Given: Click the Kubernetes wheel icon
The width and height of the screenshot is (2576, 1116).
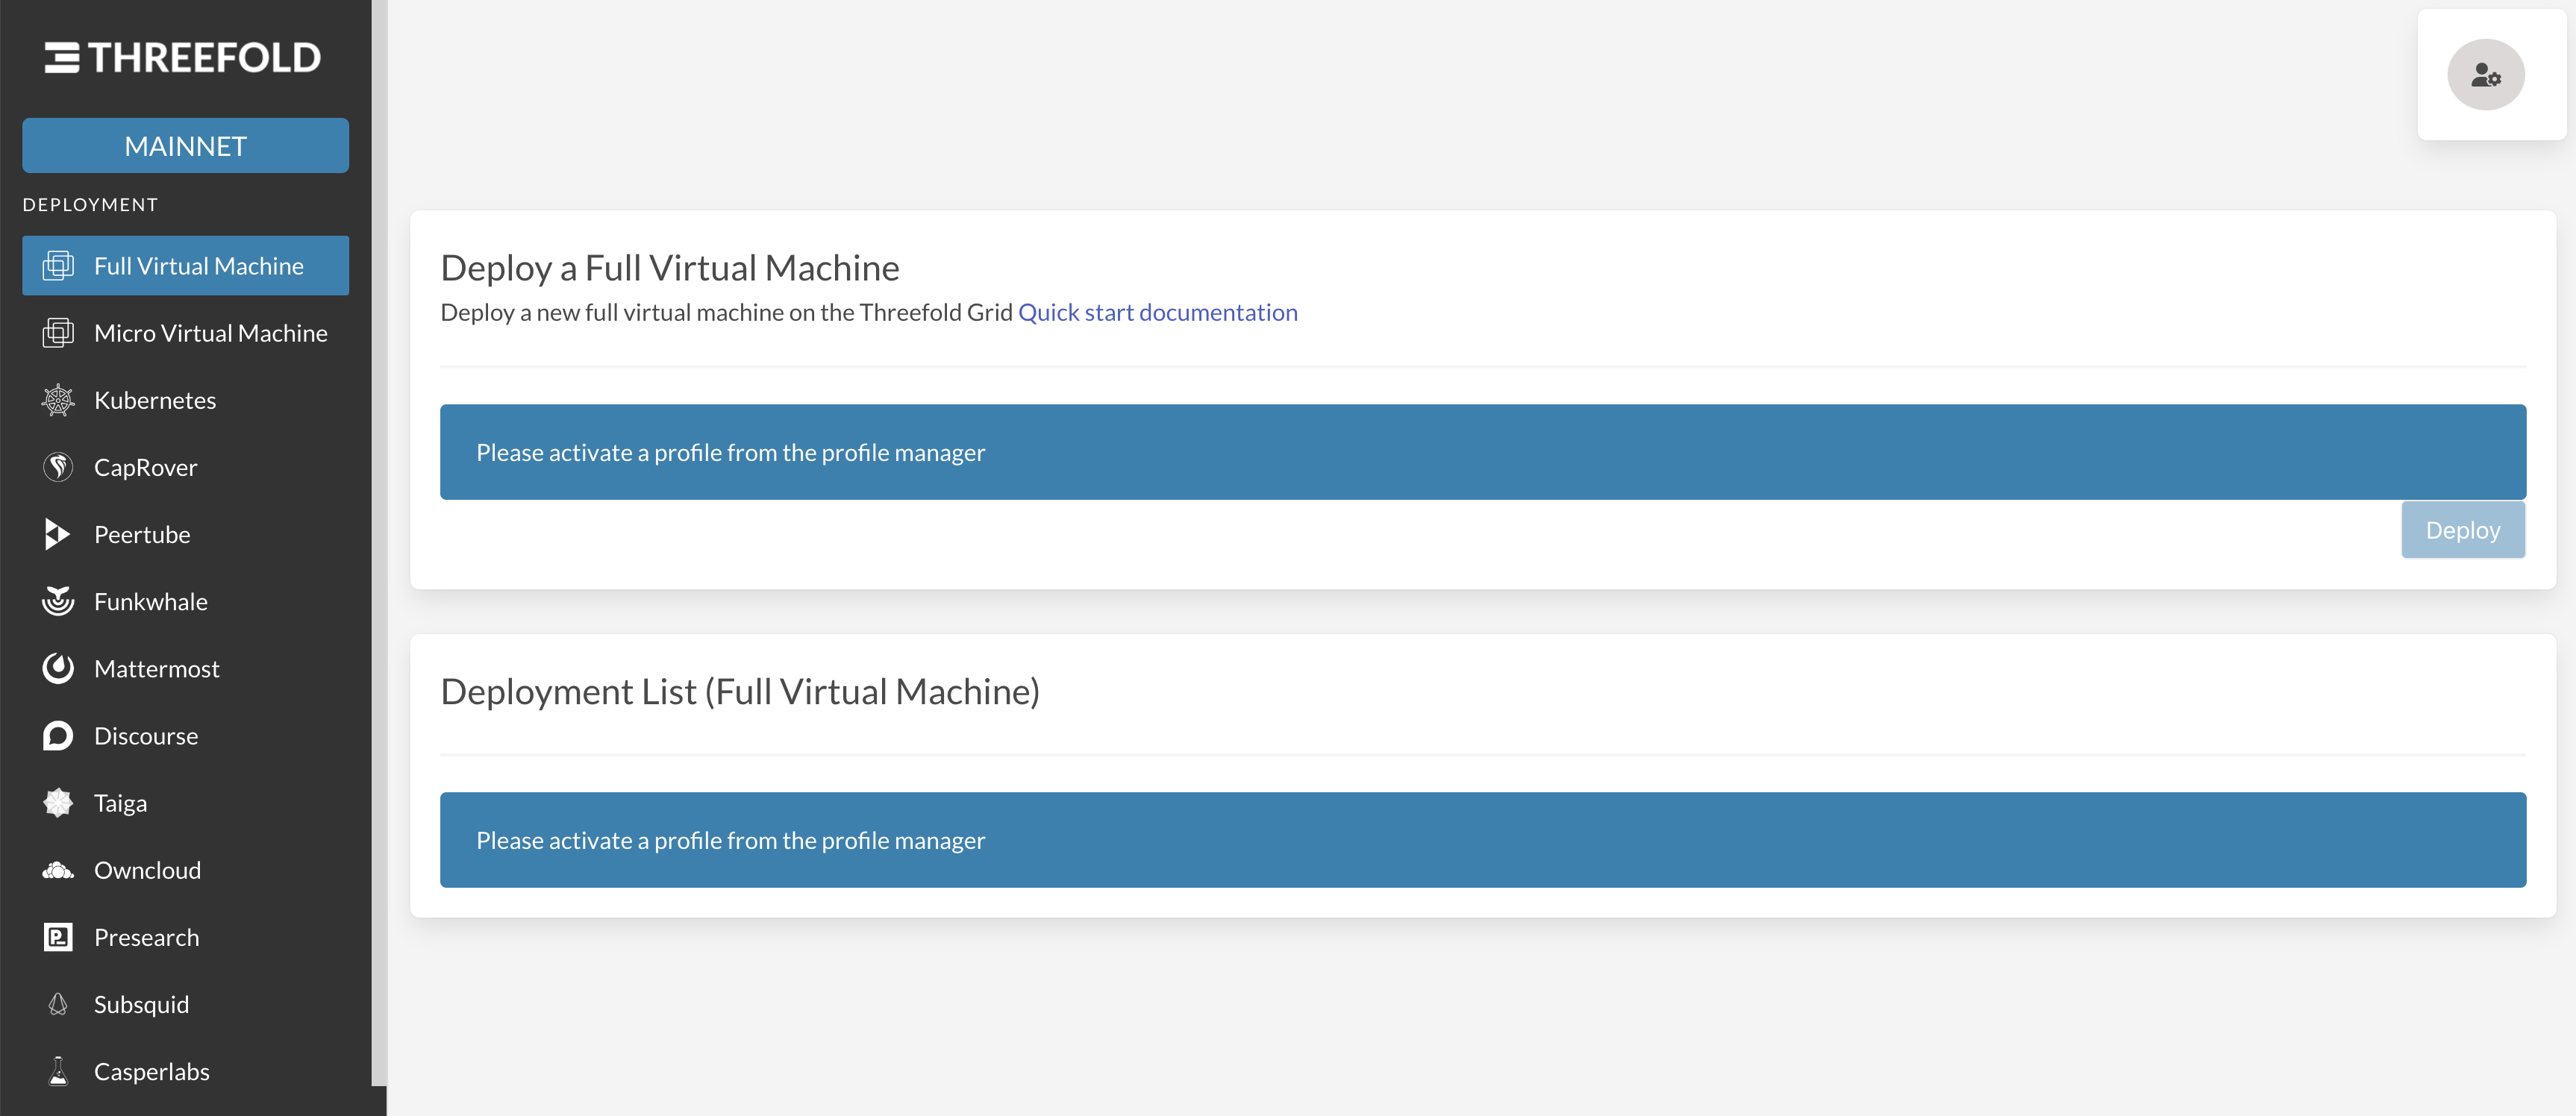Looking at the screenshot, I should (x=58, y=400).
